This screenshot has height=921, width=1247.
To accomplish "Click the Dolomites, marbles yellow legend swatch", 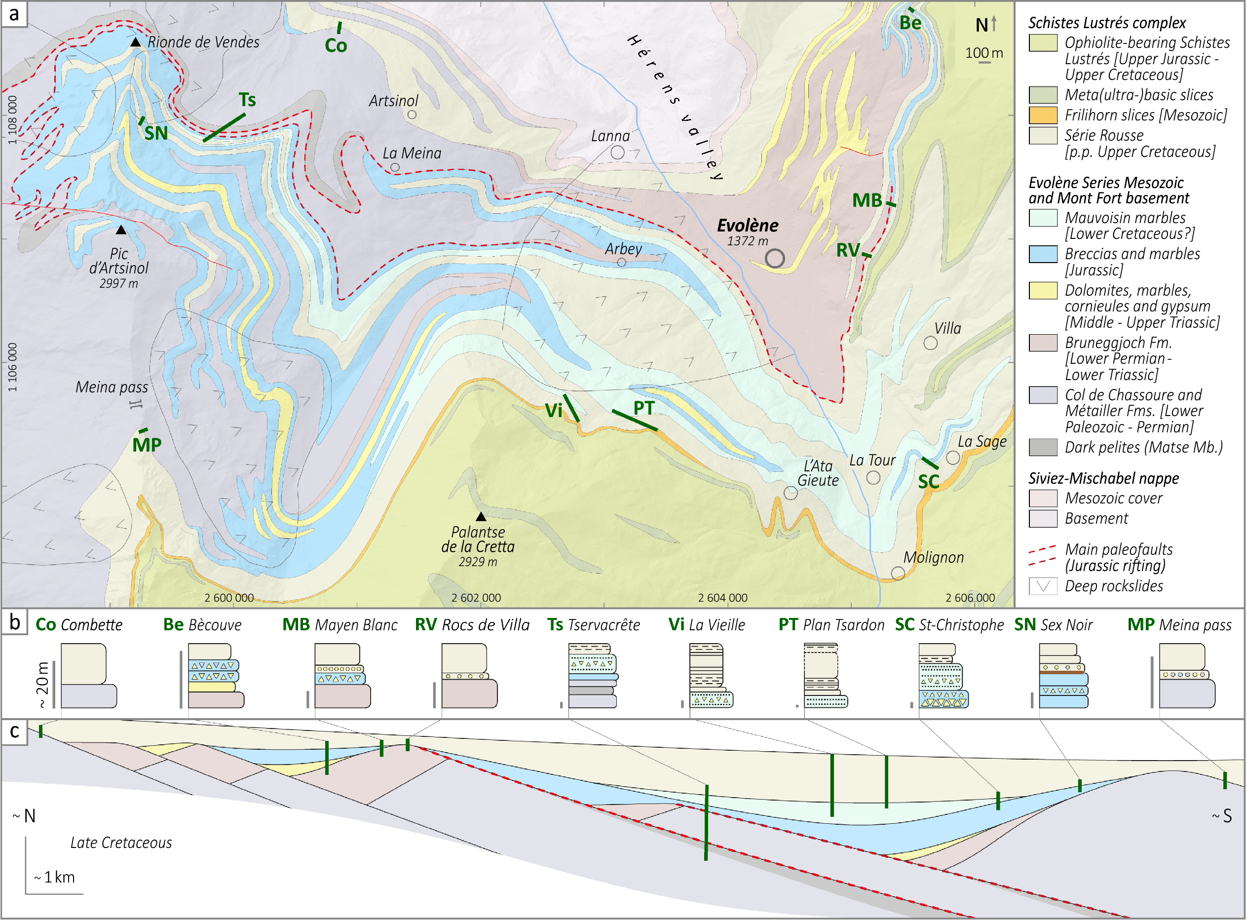I will (x=1043, y=290).
